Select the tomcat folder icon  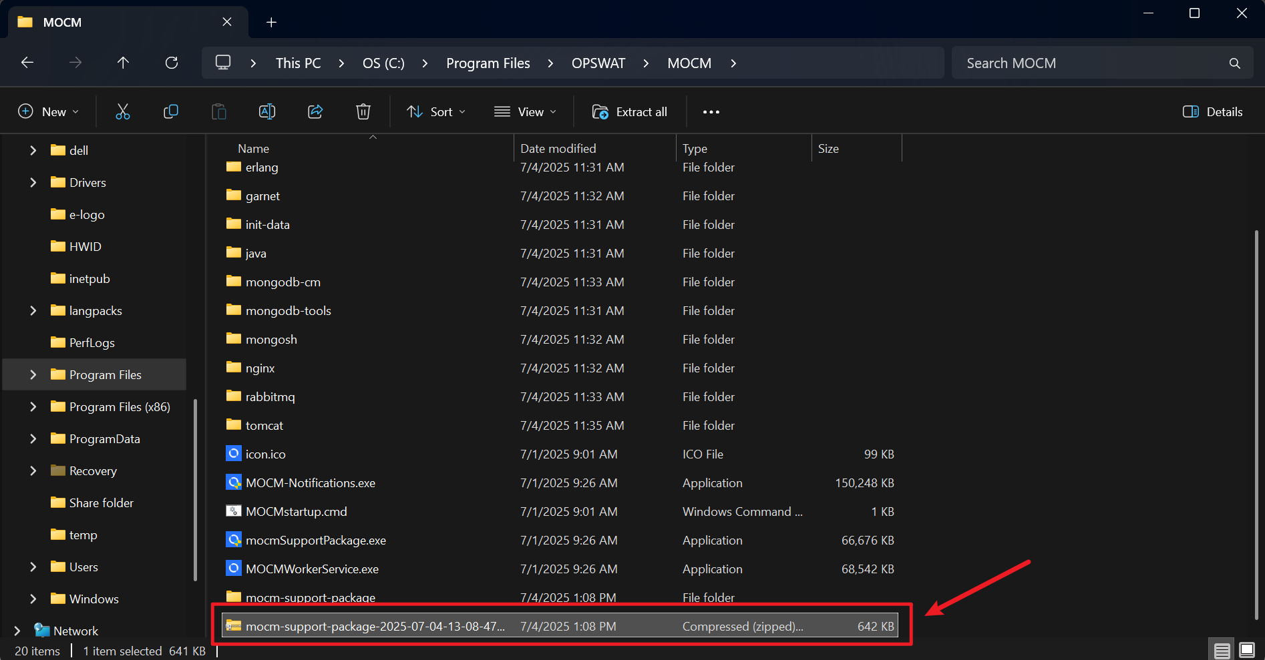(233, 425)
